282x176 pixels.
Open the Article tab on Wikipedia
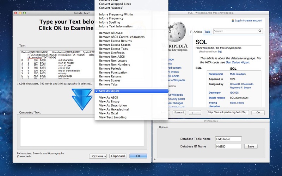tap(198, 32)
